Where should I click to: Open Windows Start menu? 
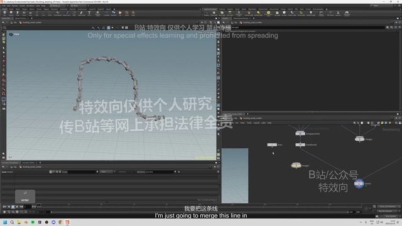coord(5,222)
